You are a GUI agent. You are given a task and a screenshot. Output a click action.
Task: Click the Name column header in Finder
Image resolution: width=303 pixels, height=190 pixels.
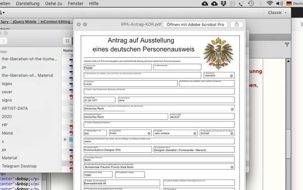67,50
